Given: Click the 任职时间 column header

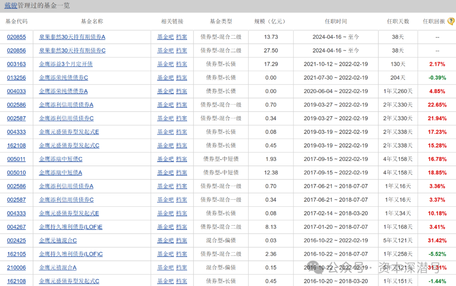Looking at the screenshot, I should point(336,21).
